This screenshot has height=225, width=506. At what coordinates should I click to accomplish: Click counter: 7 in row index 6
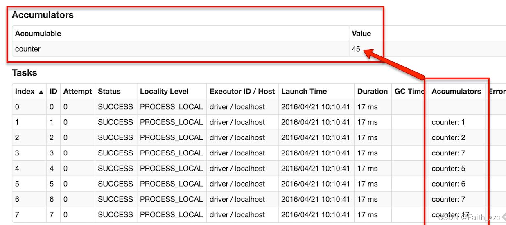(x=448, y=199)
